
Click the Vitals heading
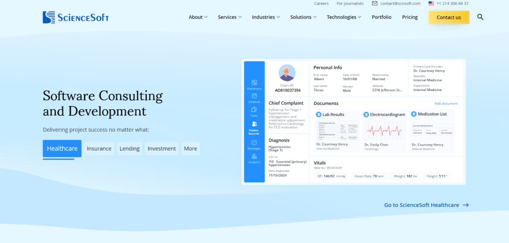320,163
